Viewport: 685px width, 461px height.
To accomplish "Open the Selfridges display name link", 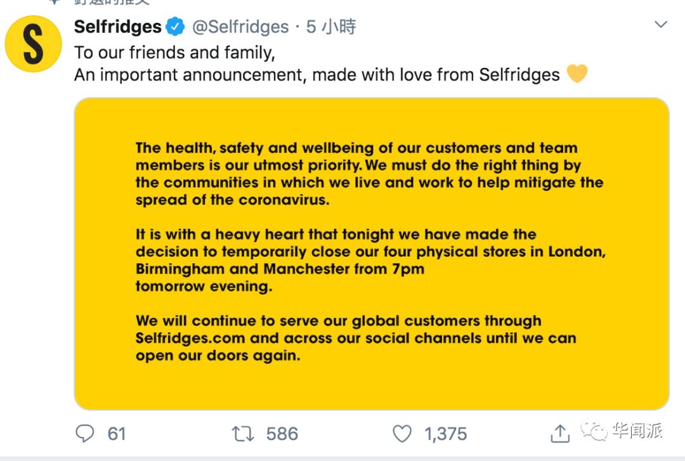I will 118,27.
